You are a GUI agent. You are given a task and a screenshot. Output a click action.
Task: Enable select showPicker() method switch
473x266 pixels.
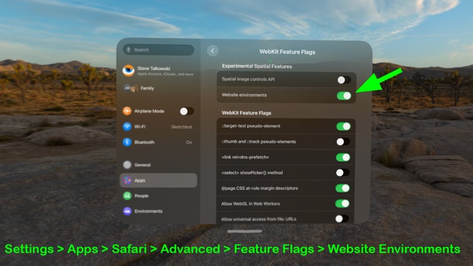coord(343,173)
